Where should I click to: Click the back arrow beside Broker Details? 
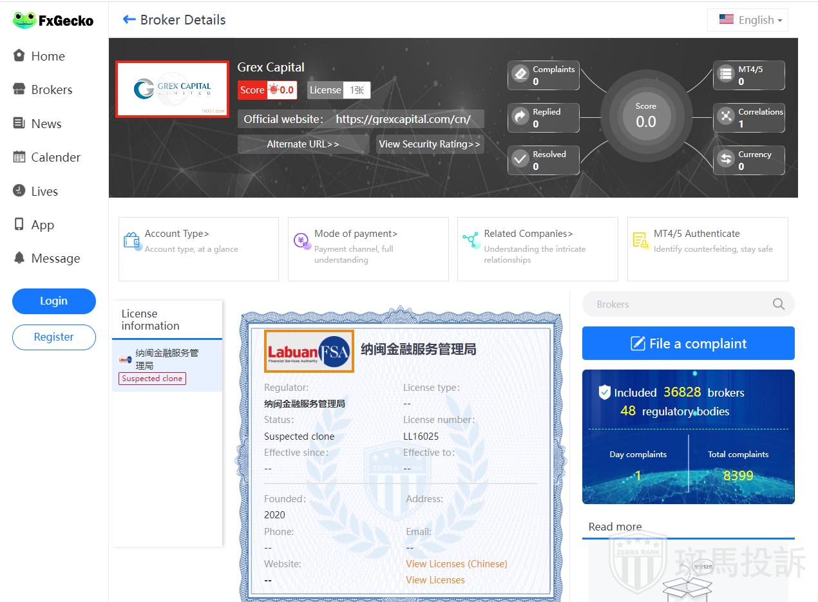click(x=129, y=20)
